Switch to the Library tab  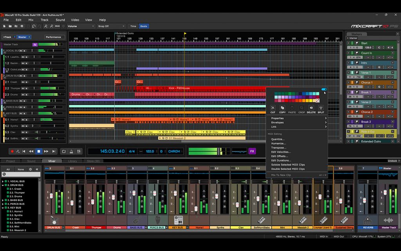pos(72,161)
